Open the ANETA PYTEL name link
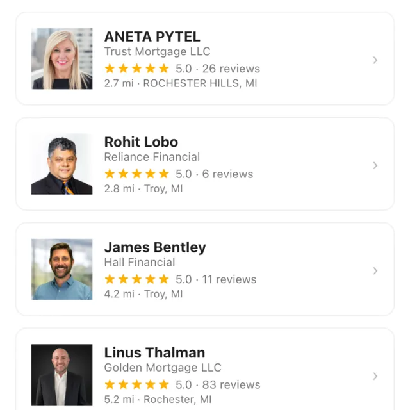Image resolution: width=410 pixels, height=410 pixels. tap(152, 37)
